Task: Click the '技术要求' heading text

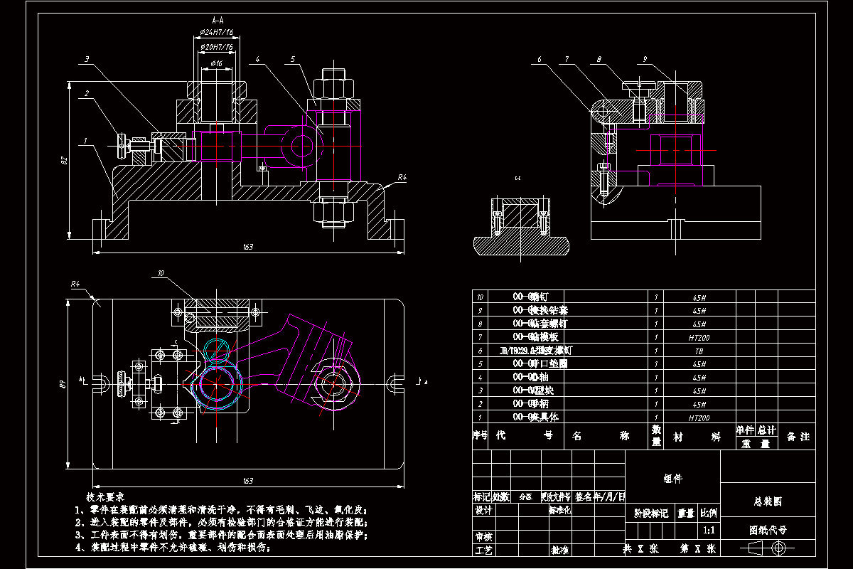Action: coord(105,496)
